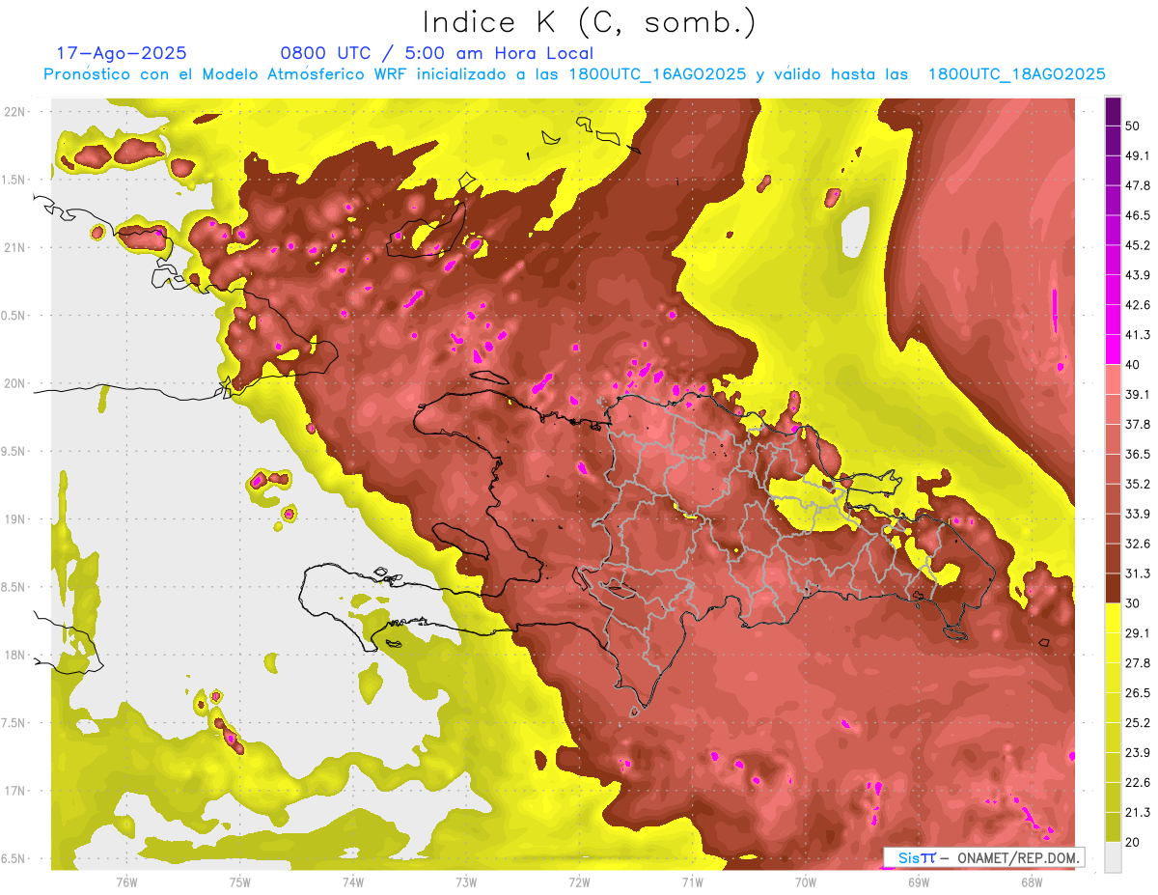Click the 73W longitude label

click(466, 881)
